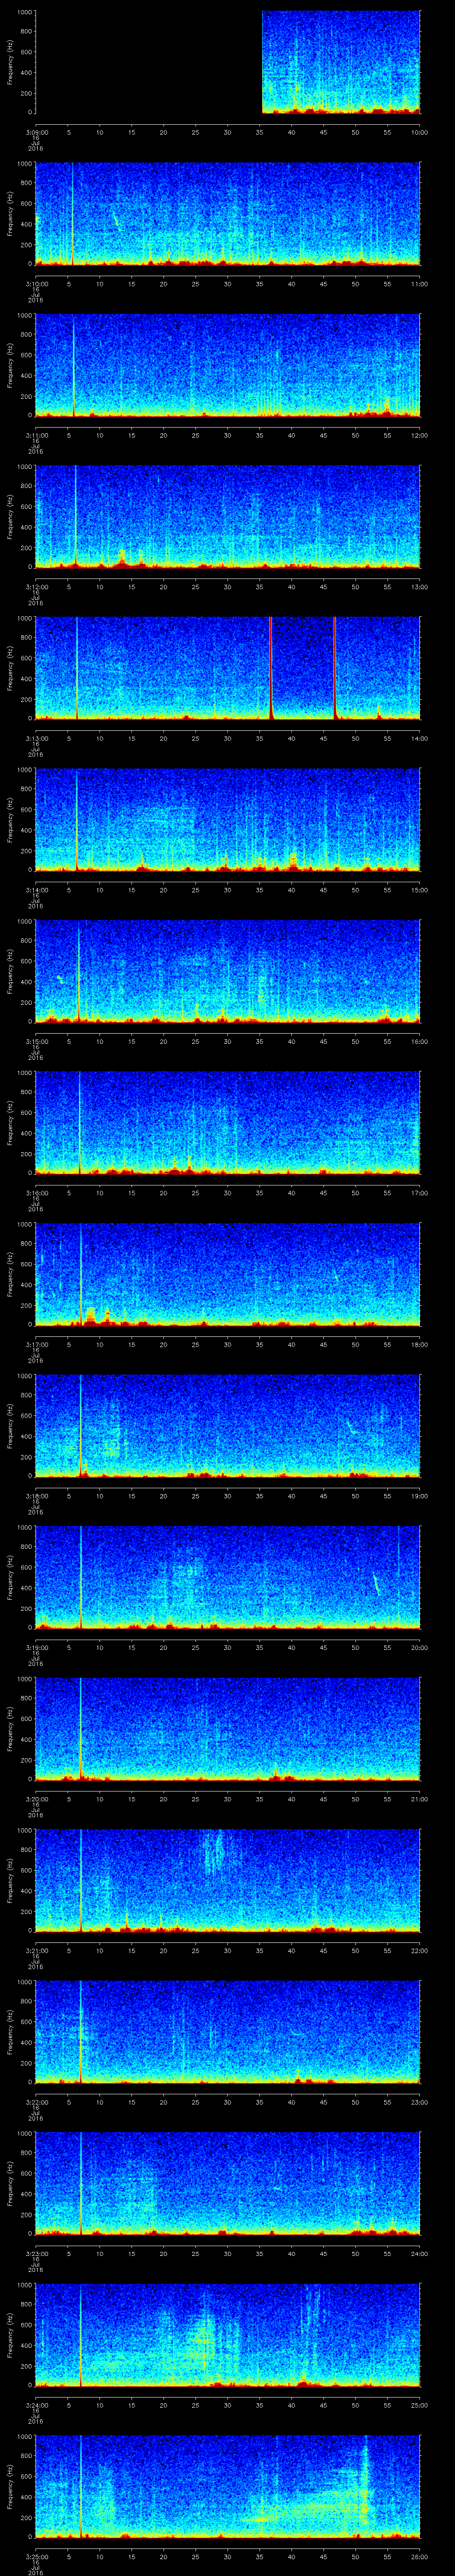Click the '3:21:00' time axis label
455x2576 pixels.
click(x=36, y=1950)
